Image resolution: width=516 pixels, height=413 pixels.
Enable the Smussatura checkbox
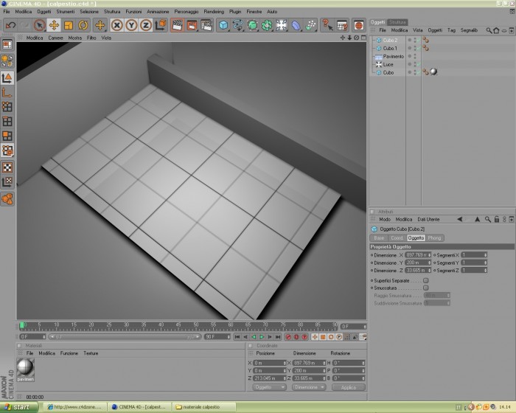[426, 288]
